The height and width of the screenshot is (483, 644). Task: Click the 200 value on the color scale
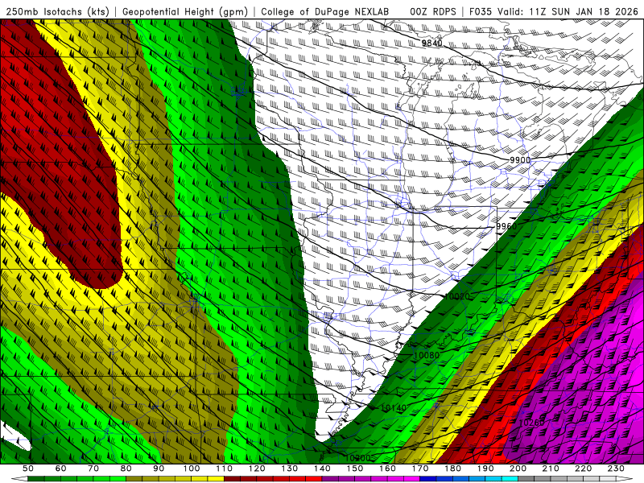518,469
